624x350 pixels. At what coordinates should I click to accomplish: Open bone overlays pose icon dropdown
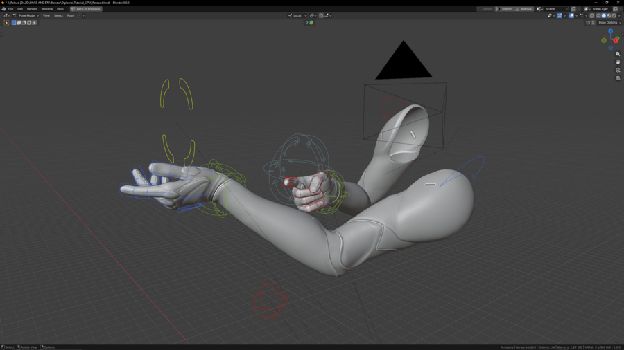pos(584,15)
